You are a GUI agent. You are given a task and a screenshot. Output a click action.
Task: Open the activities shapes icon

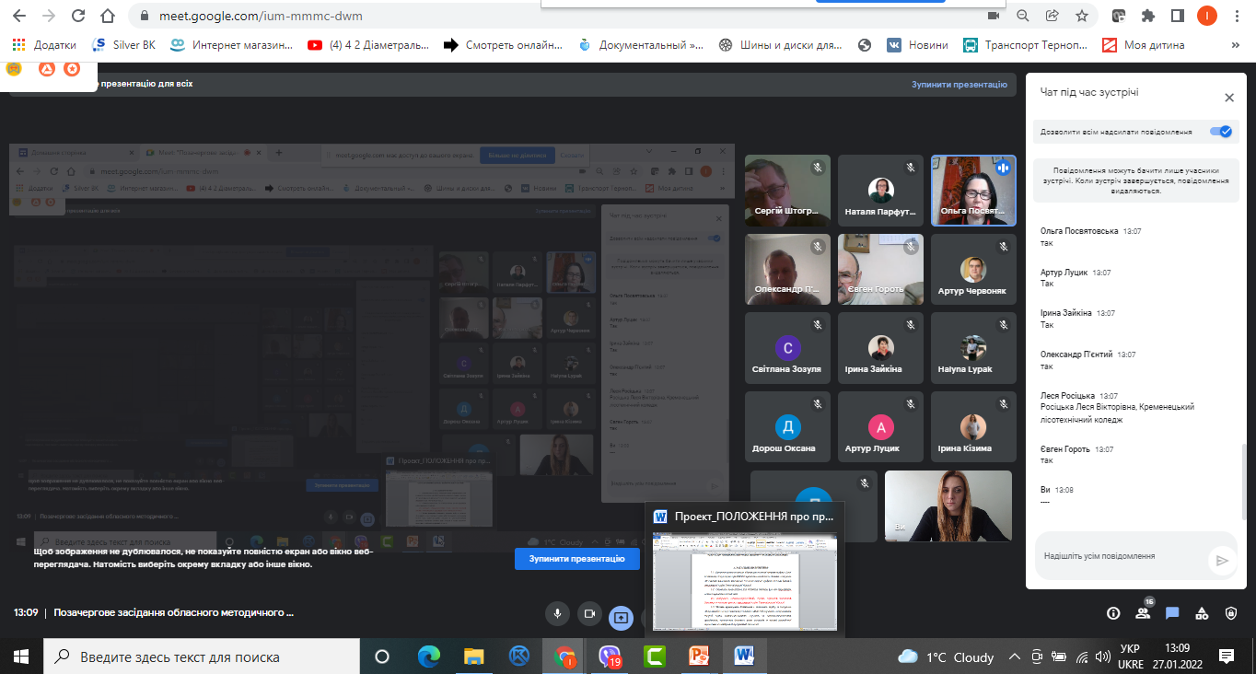click(x=1202, y=613)
